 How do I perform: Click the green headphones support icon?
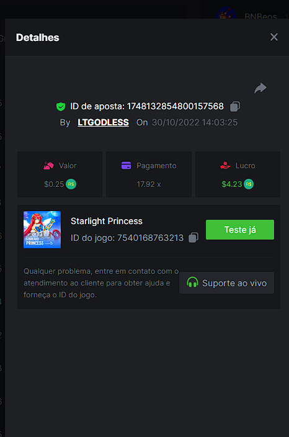(x=192, y=282)
